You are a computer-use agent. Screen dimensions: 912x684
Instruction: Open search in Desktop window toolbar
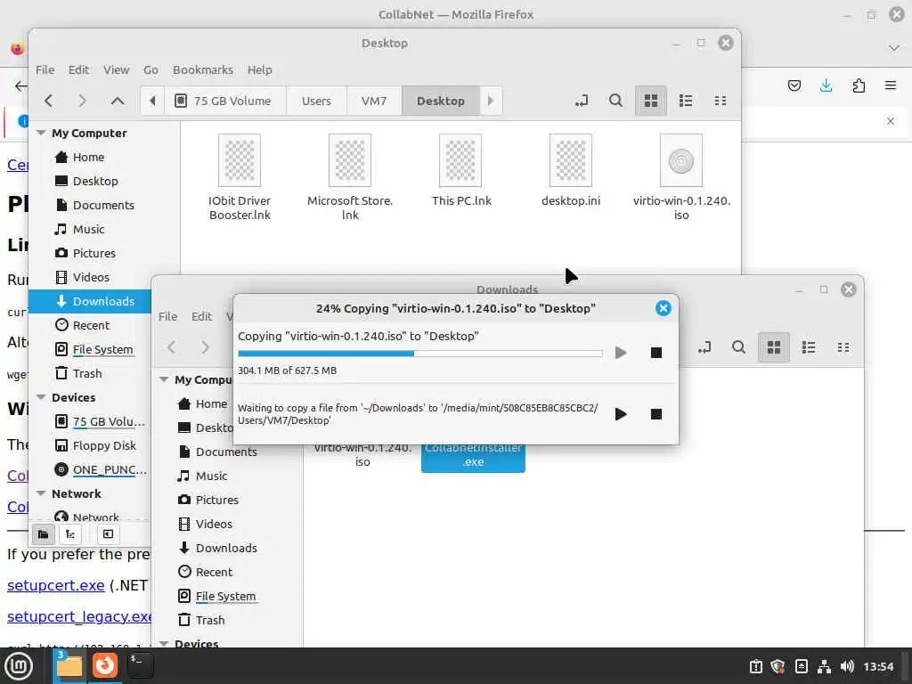(615, 101)
